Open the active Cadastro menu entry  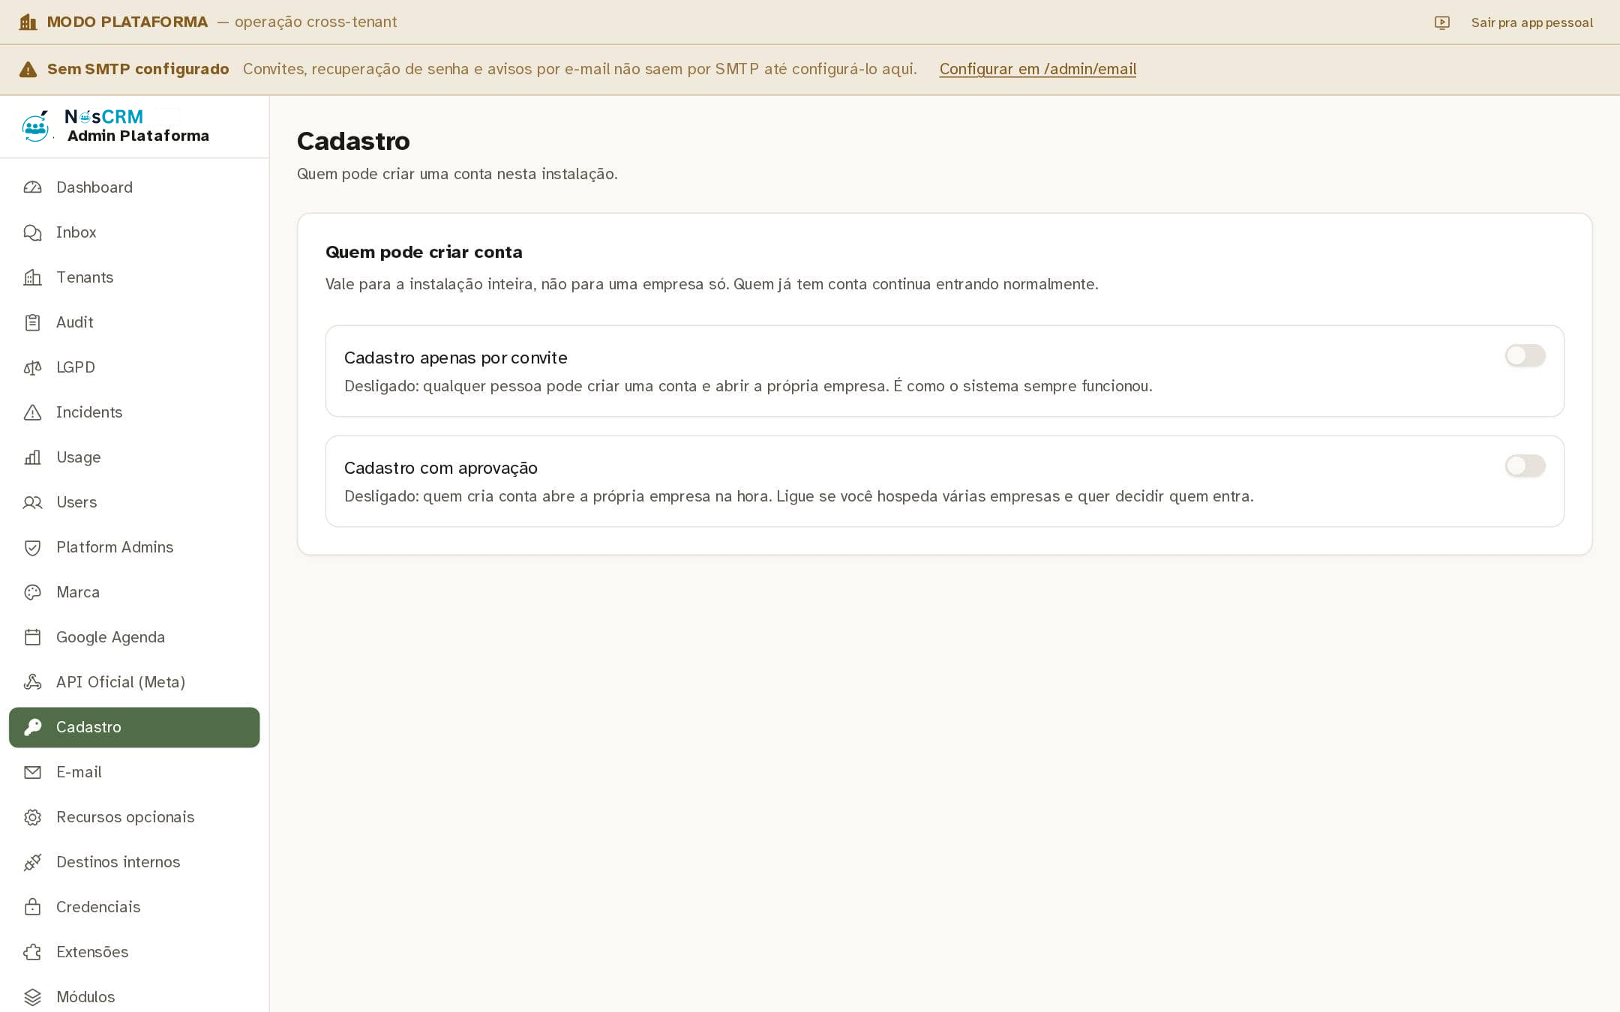(x=134, y=727)
